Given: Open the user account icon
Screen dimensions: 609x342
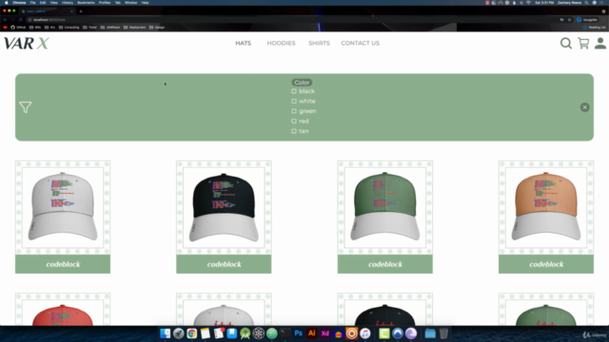Looking at the screenshot, I should (x=600, y=43).
